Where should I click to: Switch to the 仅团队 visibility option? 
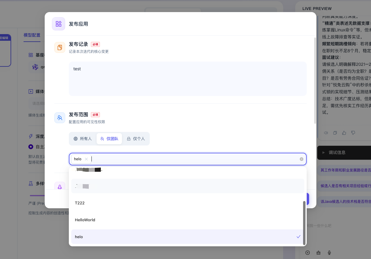(109, 139)
